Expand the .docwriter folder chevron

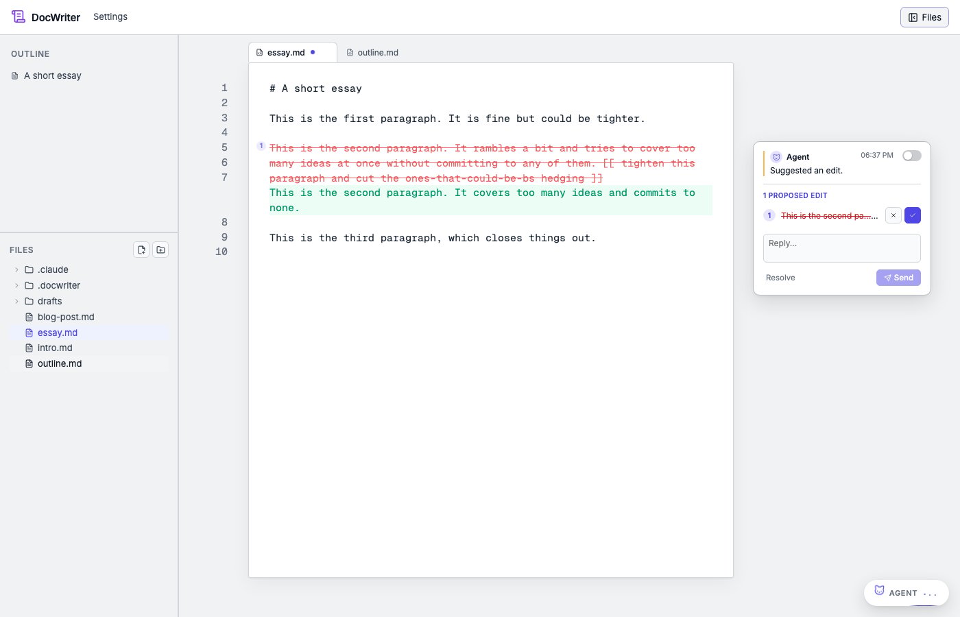coord(16,285)
